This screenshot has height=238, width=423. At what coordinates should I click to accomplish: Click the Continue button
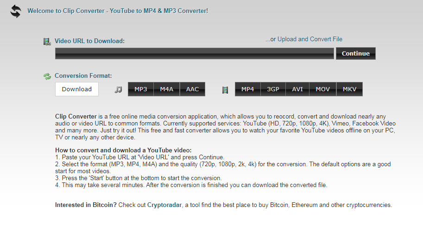[x=355, y=53]
